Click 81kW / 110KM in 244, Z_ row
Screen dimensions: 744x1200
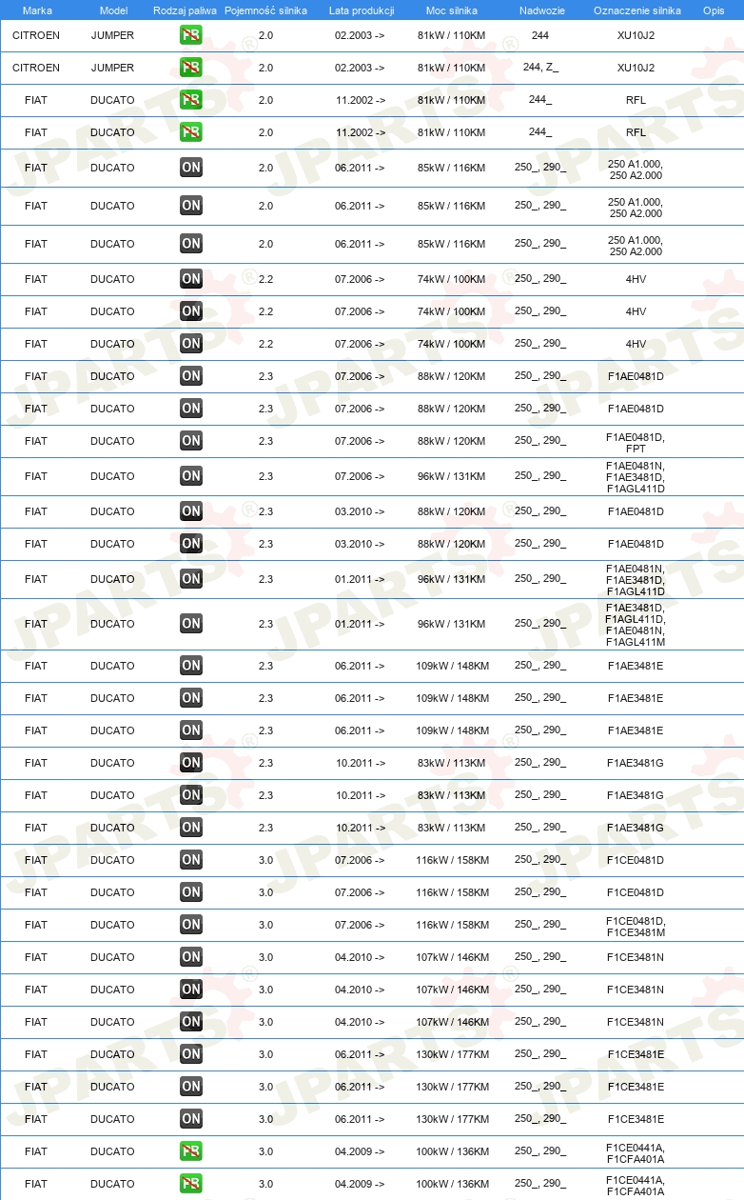[451, 68]
